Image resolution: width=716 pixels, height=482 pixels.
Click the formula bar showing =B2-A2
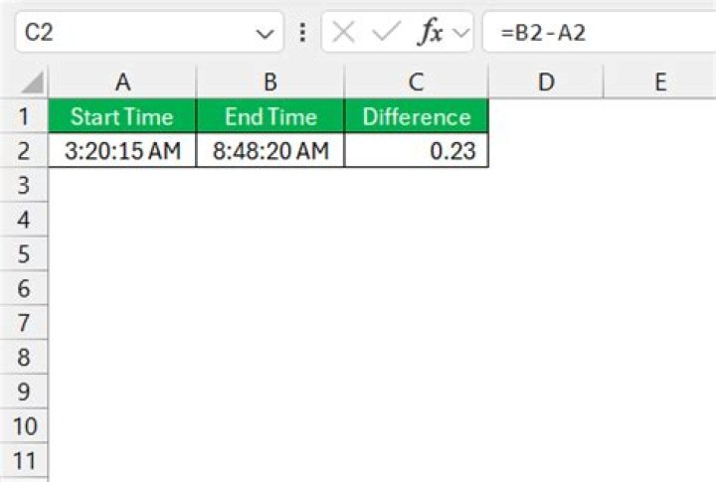pyautogui.click(x=597, y=33)
